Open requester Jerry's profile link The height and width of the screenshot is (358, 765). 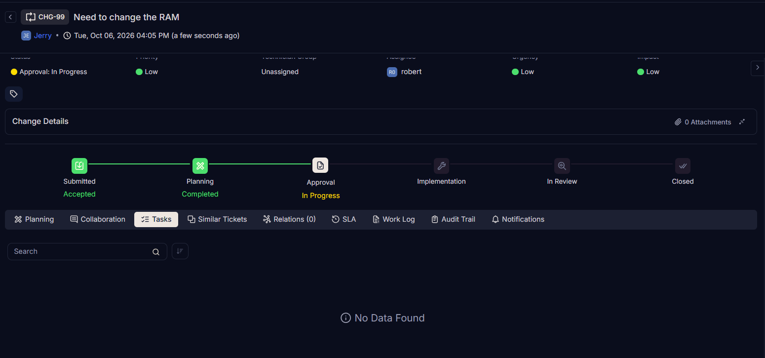click(43, 36)
